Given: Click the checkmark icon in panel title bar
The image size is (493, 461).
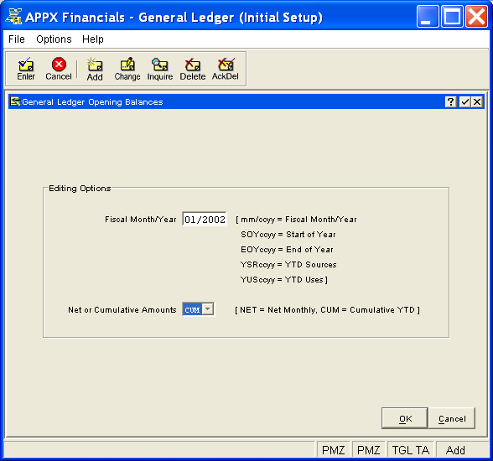Looking at the screenshot, I should pos(464,101).
